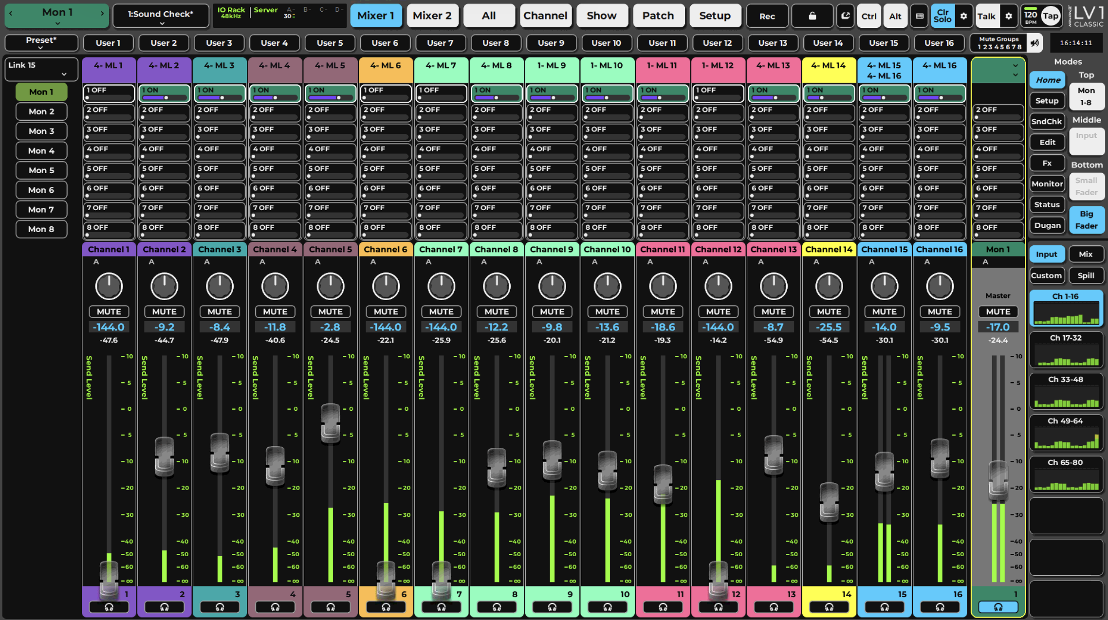Toggle send 1 OFF on Channel 1
The image size is (1108, 620).
coord(109,93)
